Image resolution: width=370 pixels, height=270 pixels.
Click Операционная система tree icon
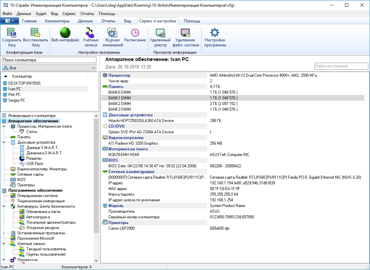[x=13, y=196]
